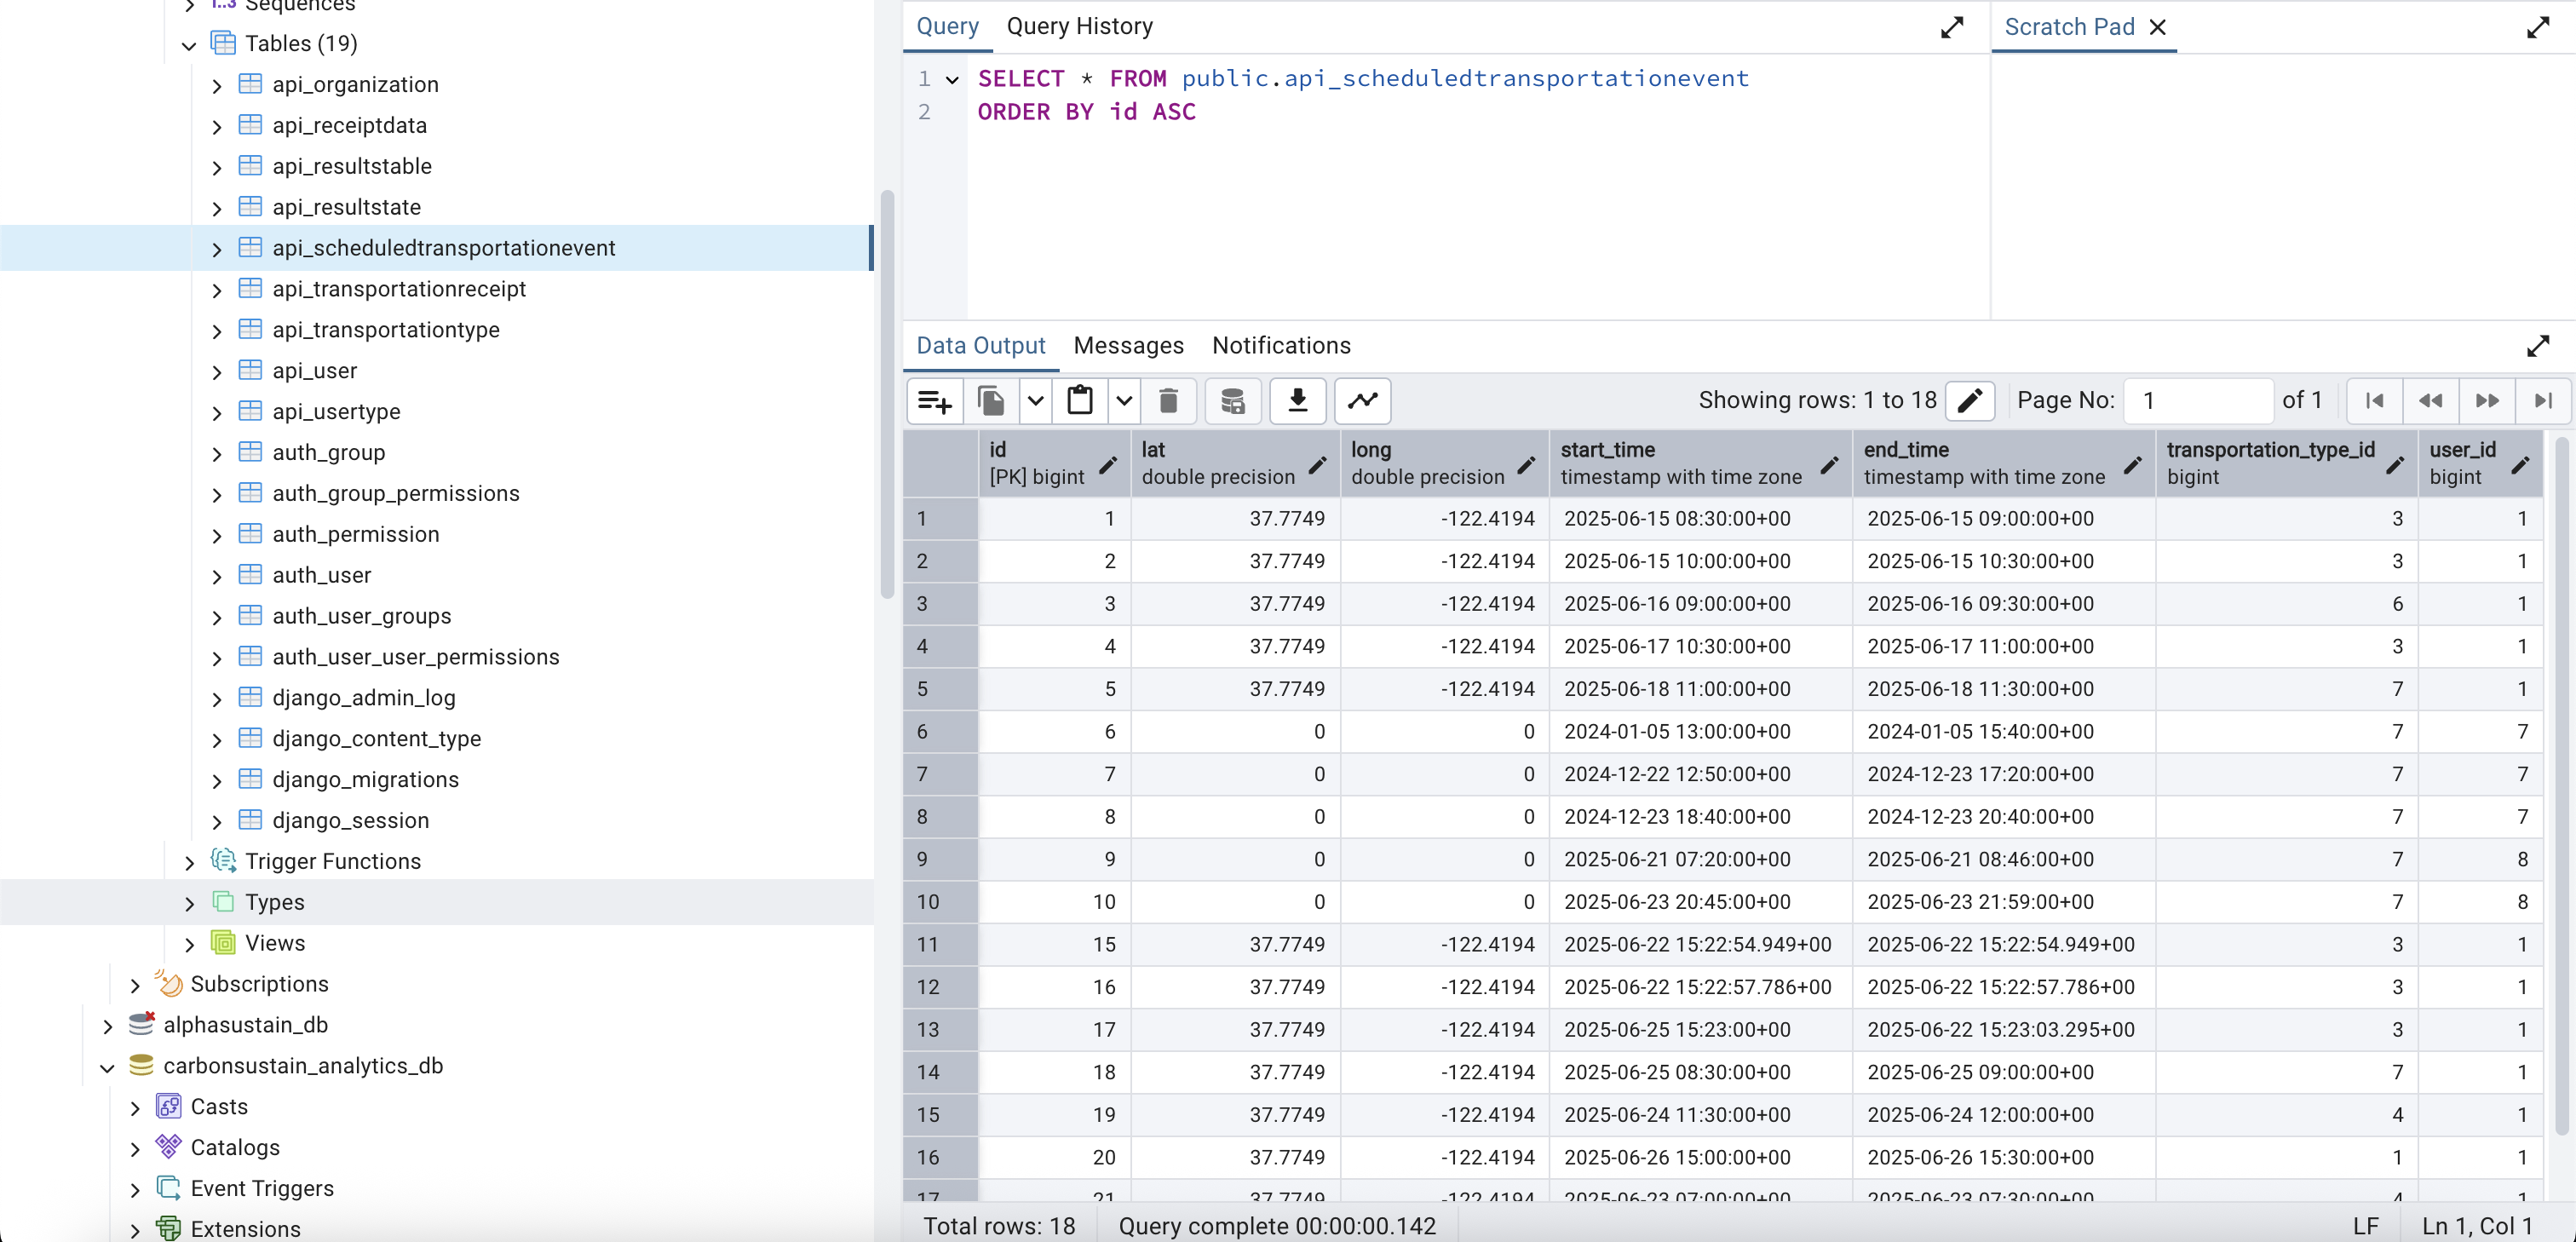The image size is (2576, 1242).
Task: Open the paste options dropdown arrow
Action: pyautogui.click(x=1124, y=401)
